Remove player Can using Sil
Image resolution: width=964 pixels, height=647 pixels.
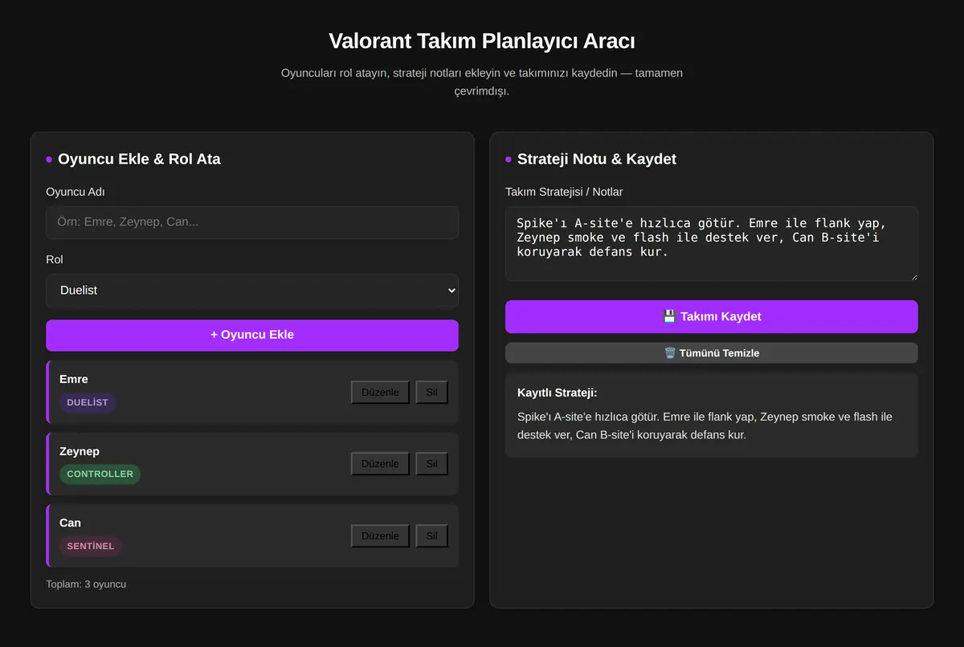[431, 535]
